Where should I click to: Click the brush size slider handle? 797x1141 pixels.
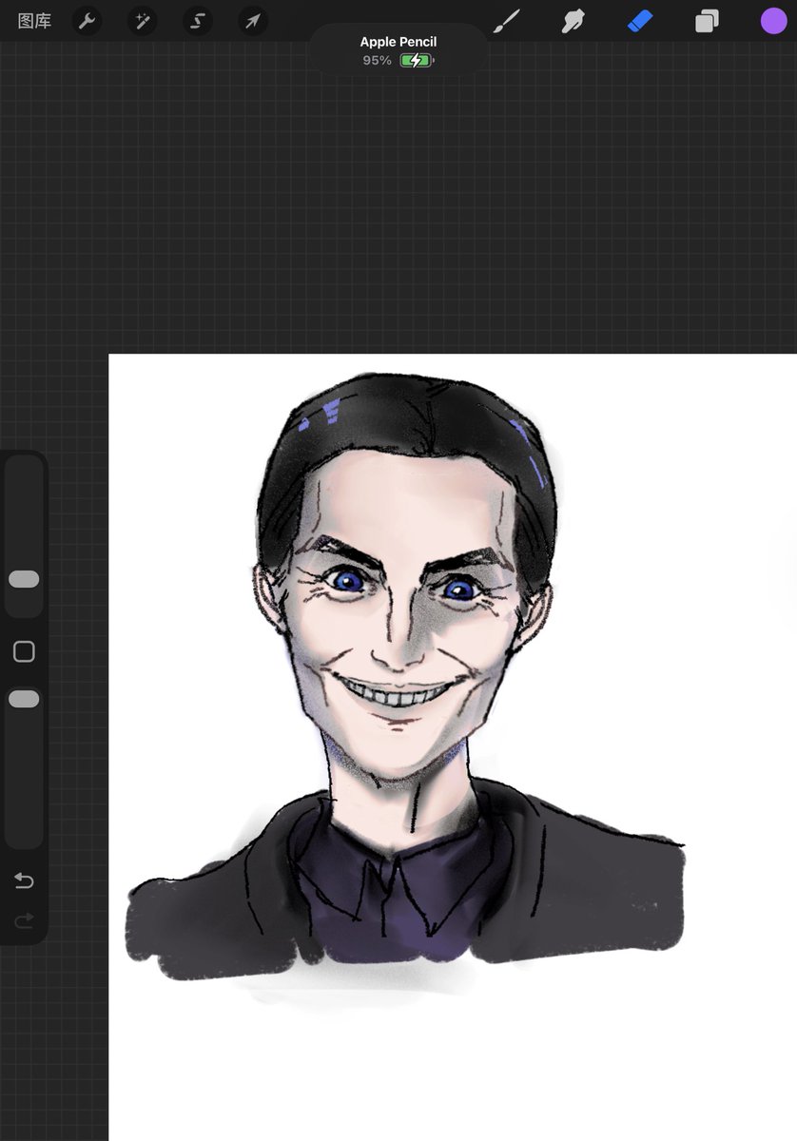click(x=24, y=579)
